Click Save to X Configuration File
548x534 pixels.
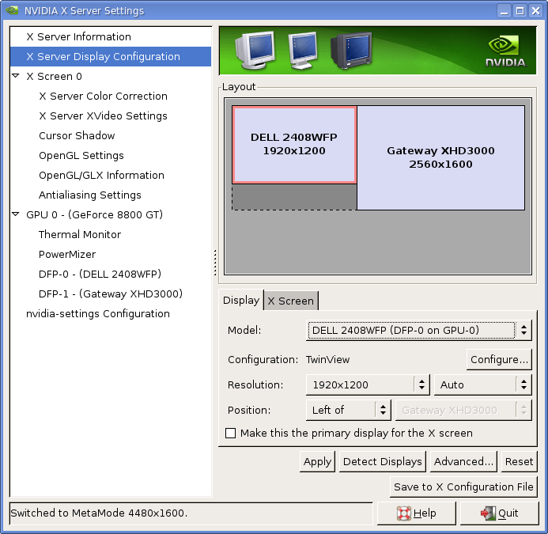[x=463, y=487]
